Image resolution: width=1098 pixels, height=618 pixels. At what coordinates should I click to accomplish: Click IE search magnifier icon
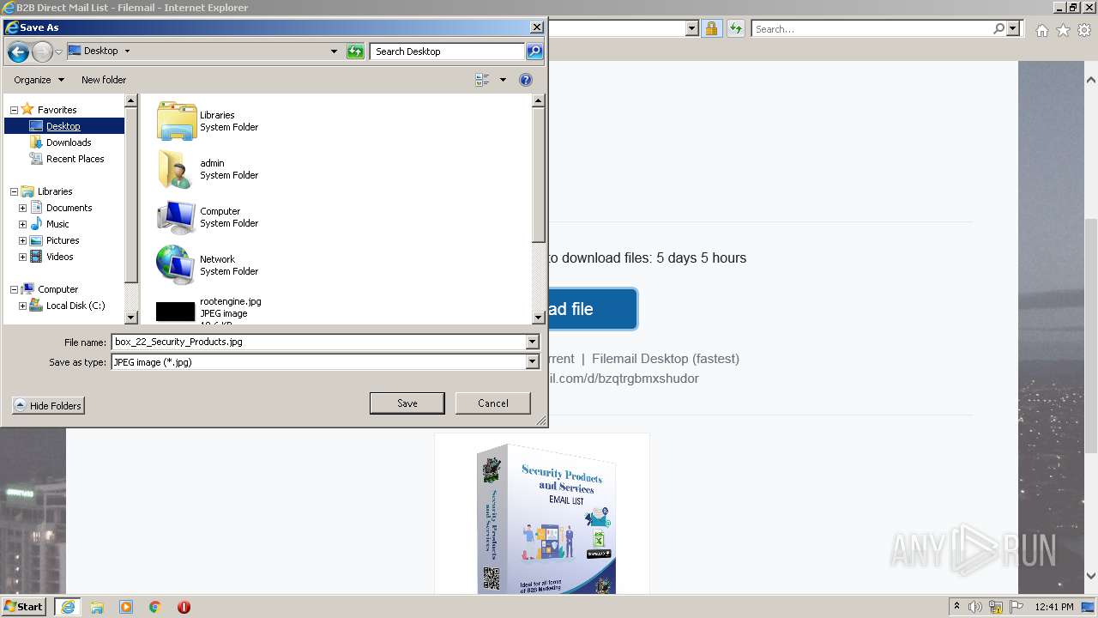tap(998, 29)
